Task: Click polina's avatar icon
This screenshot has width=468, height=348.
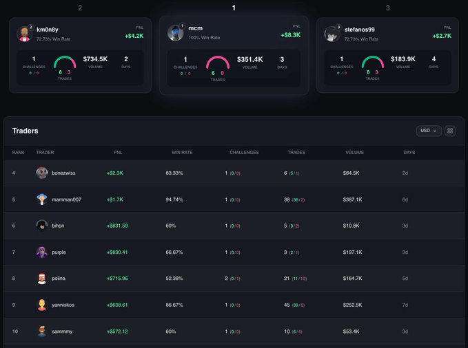Action: pos(42,279)
